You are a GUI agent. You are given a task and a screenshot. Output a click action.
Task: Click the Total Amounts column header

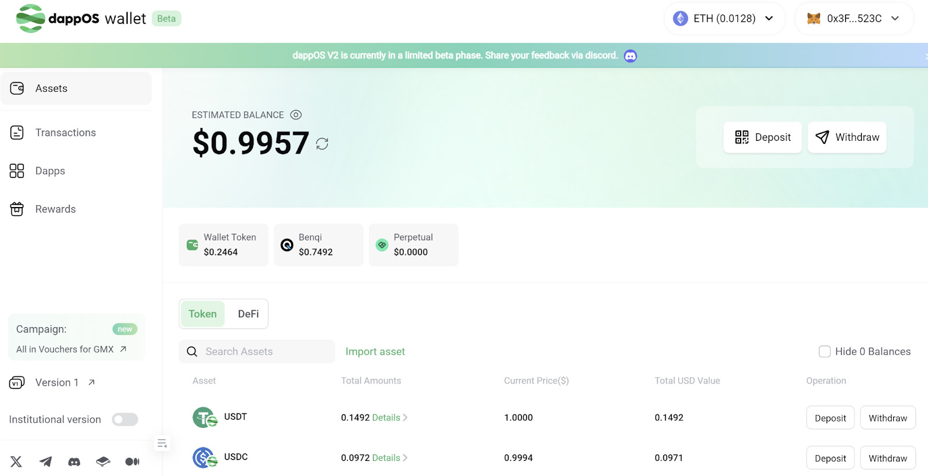[x=371, y=381]
